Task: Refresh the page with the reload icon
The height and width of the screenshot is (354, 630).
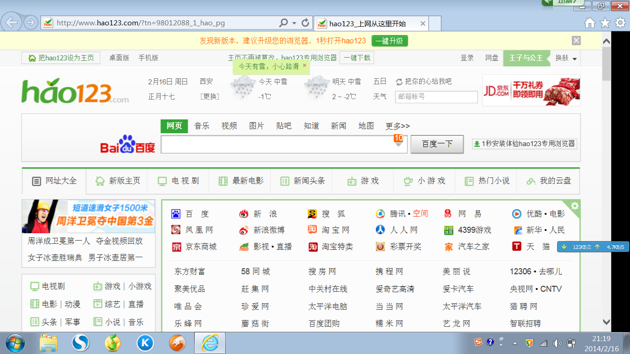Action: click(305, 23)
